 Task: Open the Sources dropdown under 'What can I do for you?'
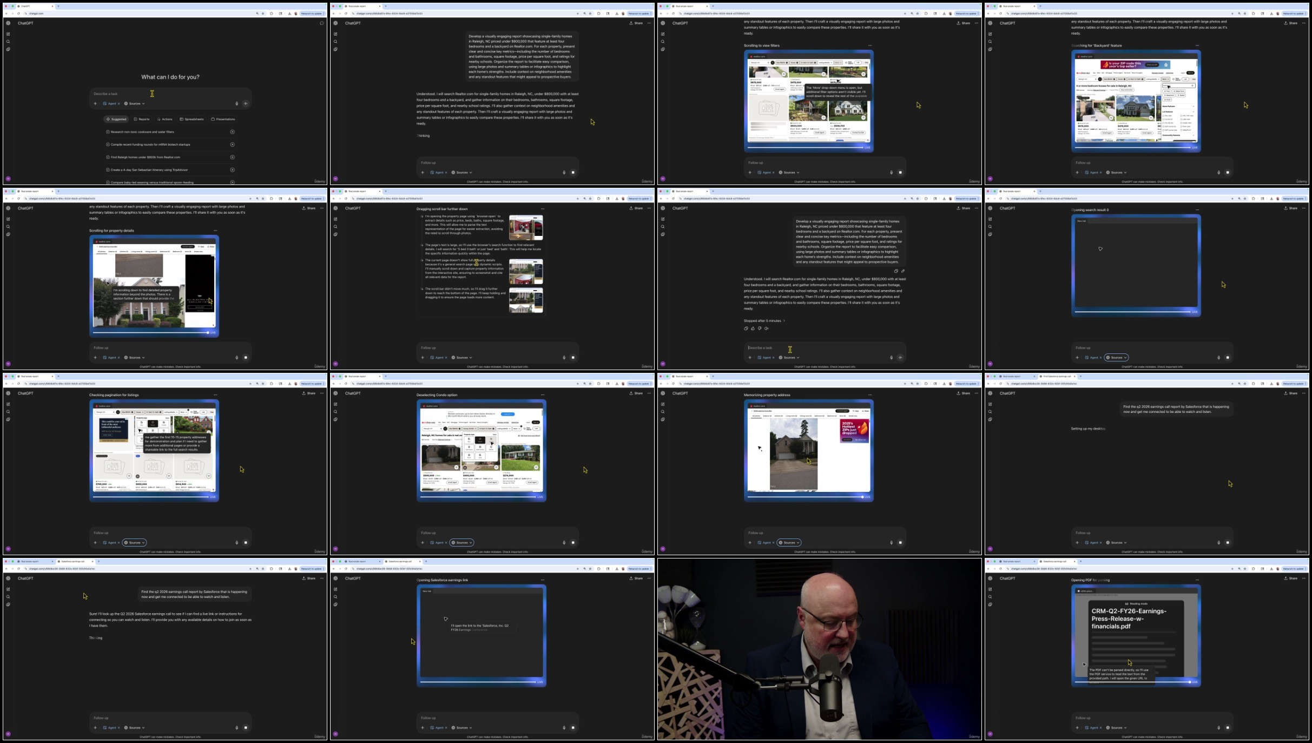[x=135, y=103]
